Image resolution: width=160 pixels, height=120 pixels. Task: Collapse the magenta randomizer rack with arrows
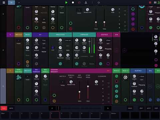pyautogui.click(x=108, y=71)
